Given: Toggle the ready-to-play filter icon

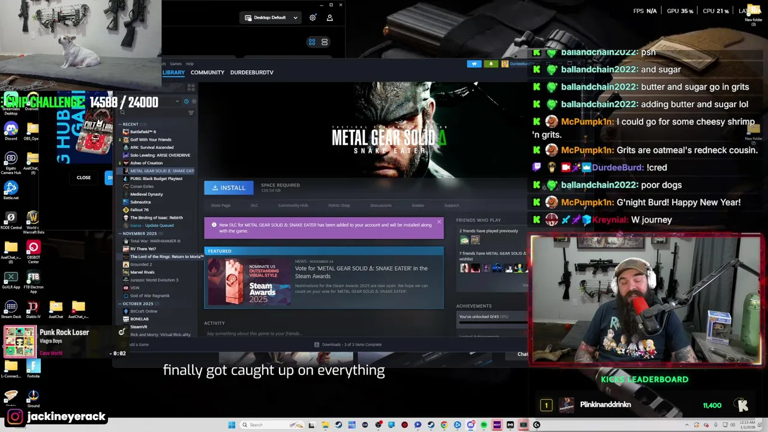Looking at the screenshot, I should tap(193, 101).
